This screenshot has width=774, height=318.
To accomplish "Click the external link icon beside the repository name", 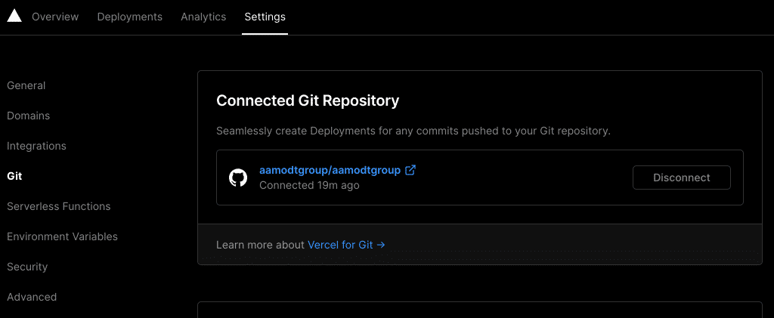I will coord(410,170).
